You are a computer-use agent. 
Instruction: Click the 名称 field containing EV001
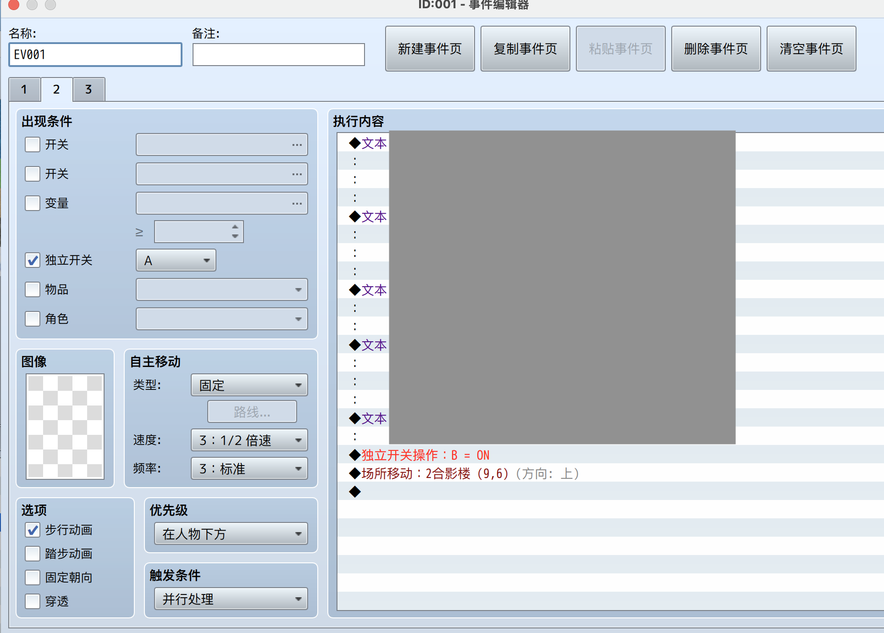coord(95,55)
